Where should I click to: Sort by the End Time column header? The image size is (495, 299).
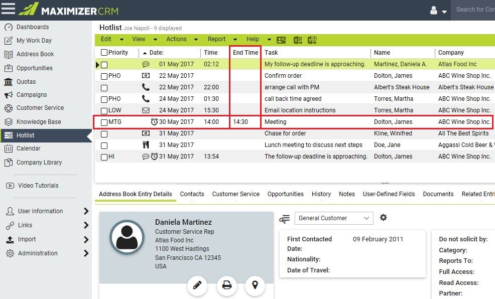pyautogui.click(x=245, y=53)
